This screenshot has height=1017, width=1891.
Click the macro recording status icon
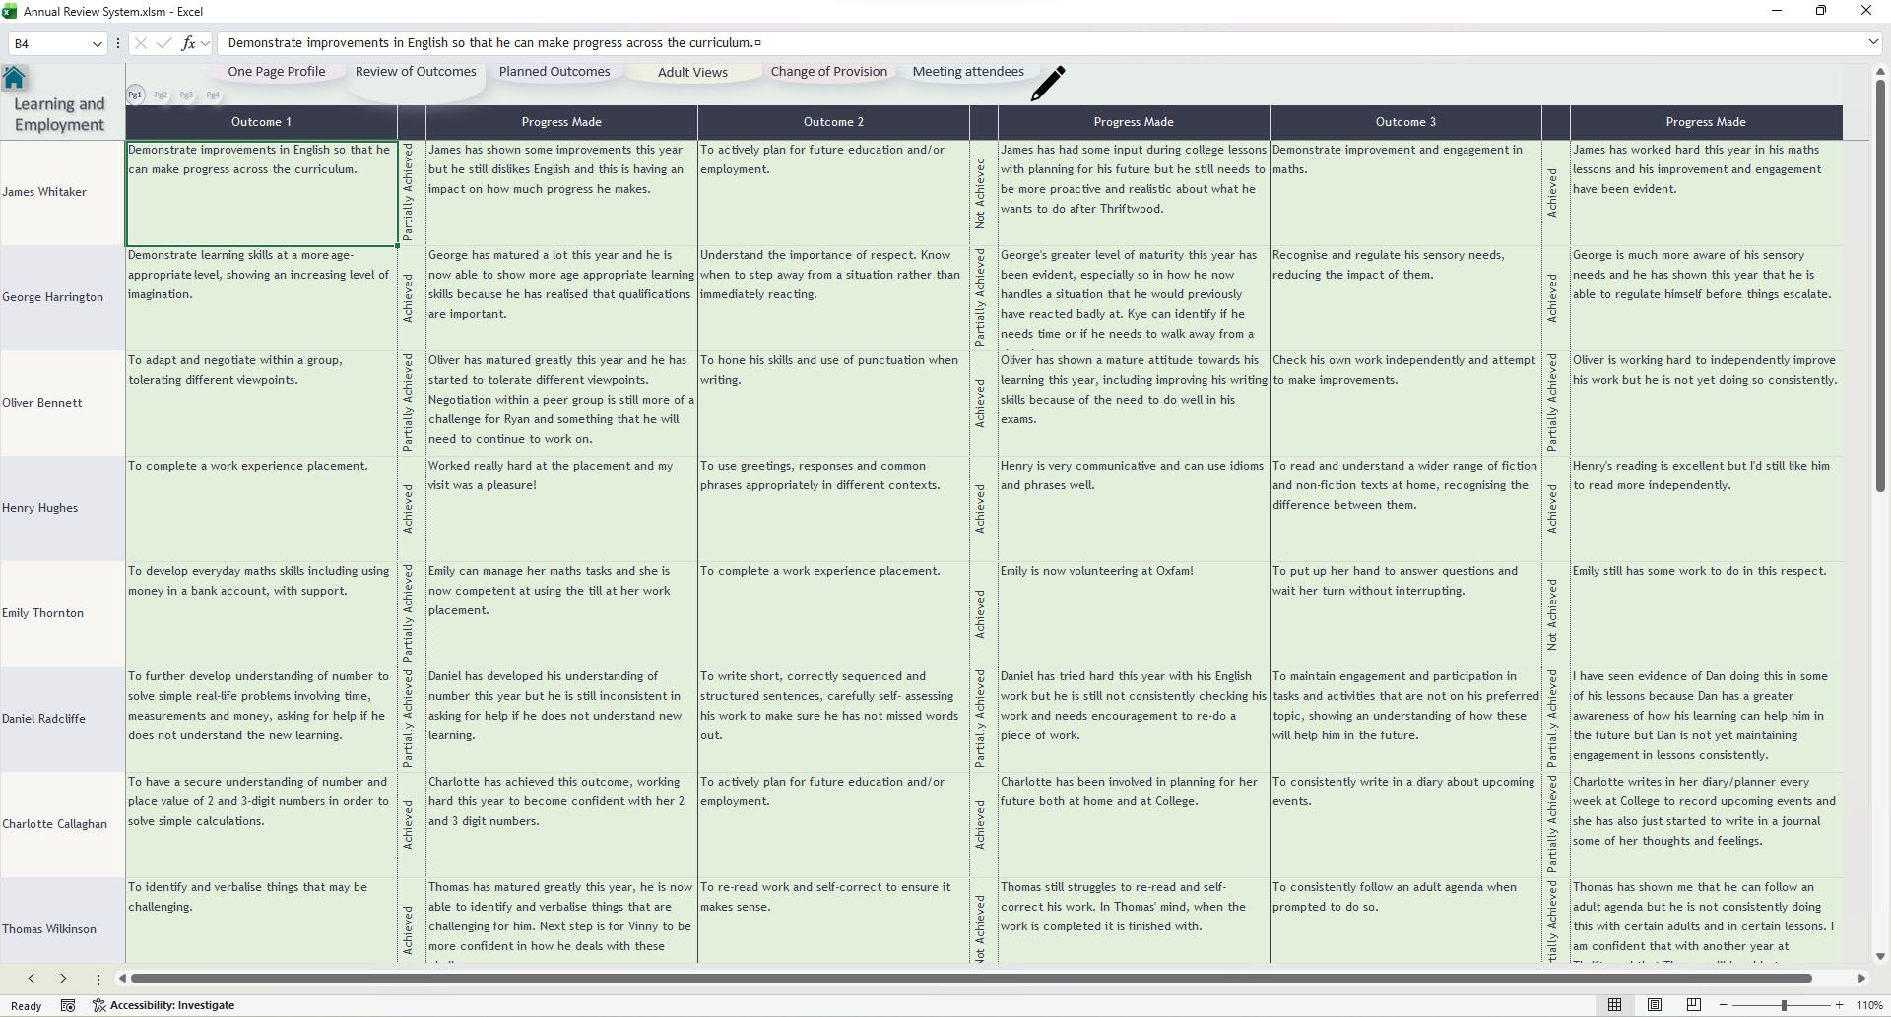[x=68, y=1005]
